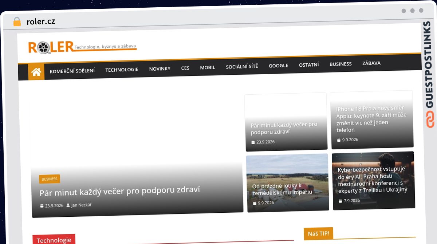Open small card Pár minut každý večer pro podporu zdraví
The width and height of the screenshot is (437, 244).
point(284,128)
